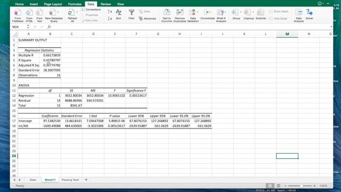The width and height of the screenshot is (341, 192).
Task: Open the Formulas ribbon tab
Action: [x=75, y=4]
